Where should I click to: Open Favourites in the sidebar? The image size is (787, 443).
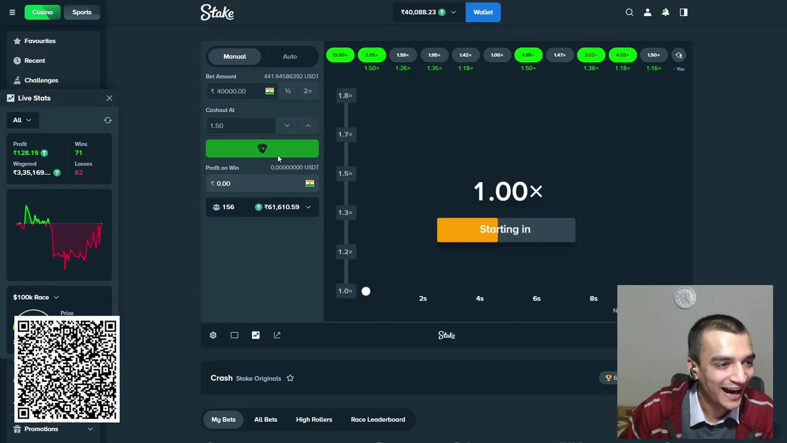[40, 41]
